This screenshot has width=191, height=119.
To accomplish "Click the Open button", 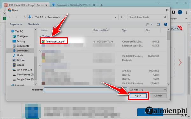I will tap(138, 96).
